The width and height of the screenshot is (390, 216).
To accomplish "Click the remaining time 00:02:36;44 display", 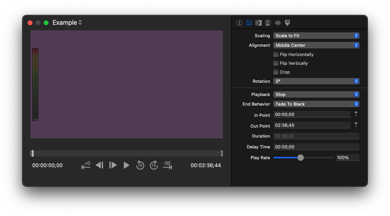I will (x=206, y=165).
